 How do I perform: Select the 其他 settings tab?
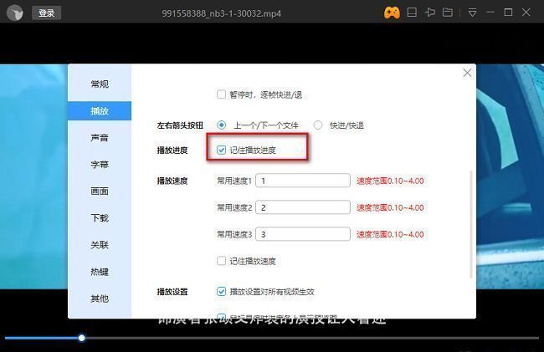click(100, 298)
